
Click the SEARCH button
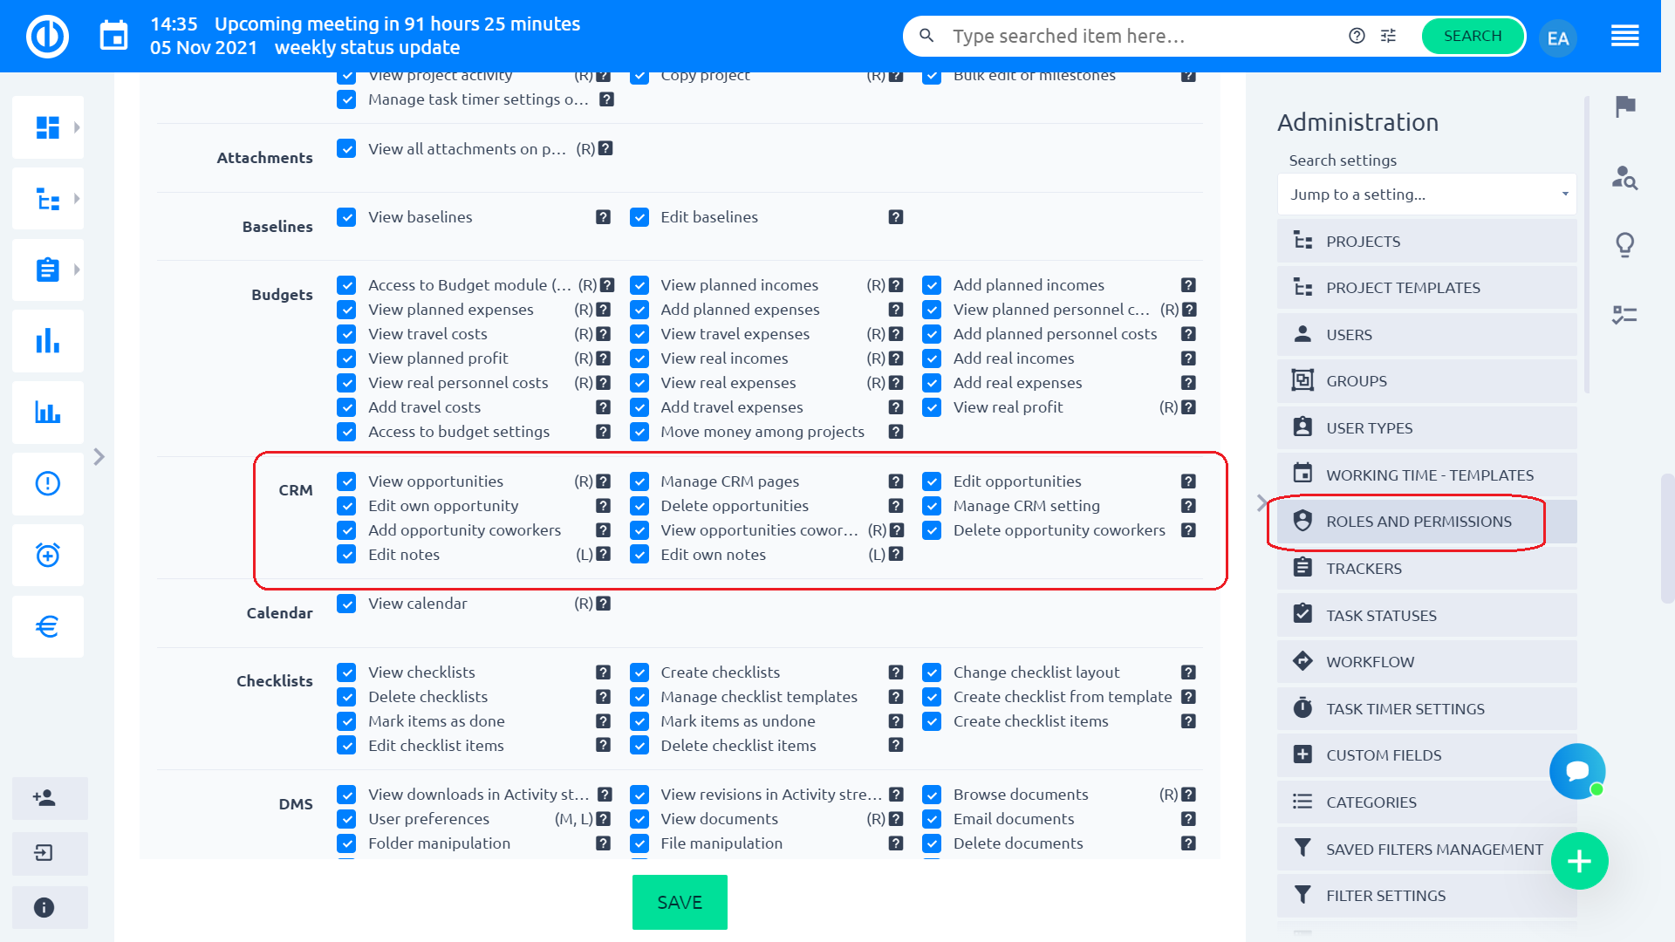point(1473,36)
